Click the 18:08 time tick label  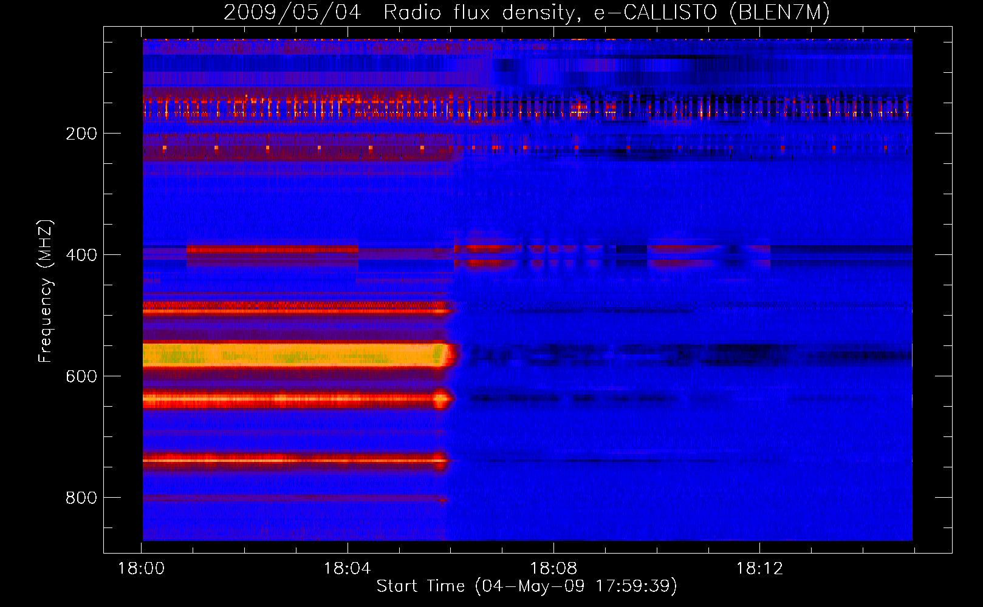[553, 569]
